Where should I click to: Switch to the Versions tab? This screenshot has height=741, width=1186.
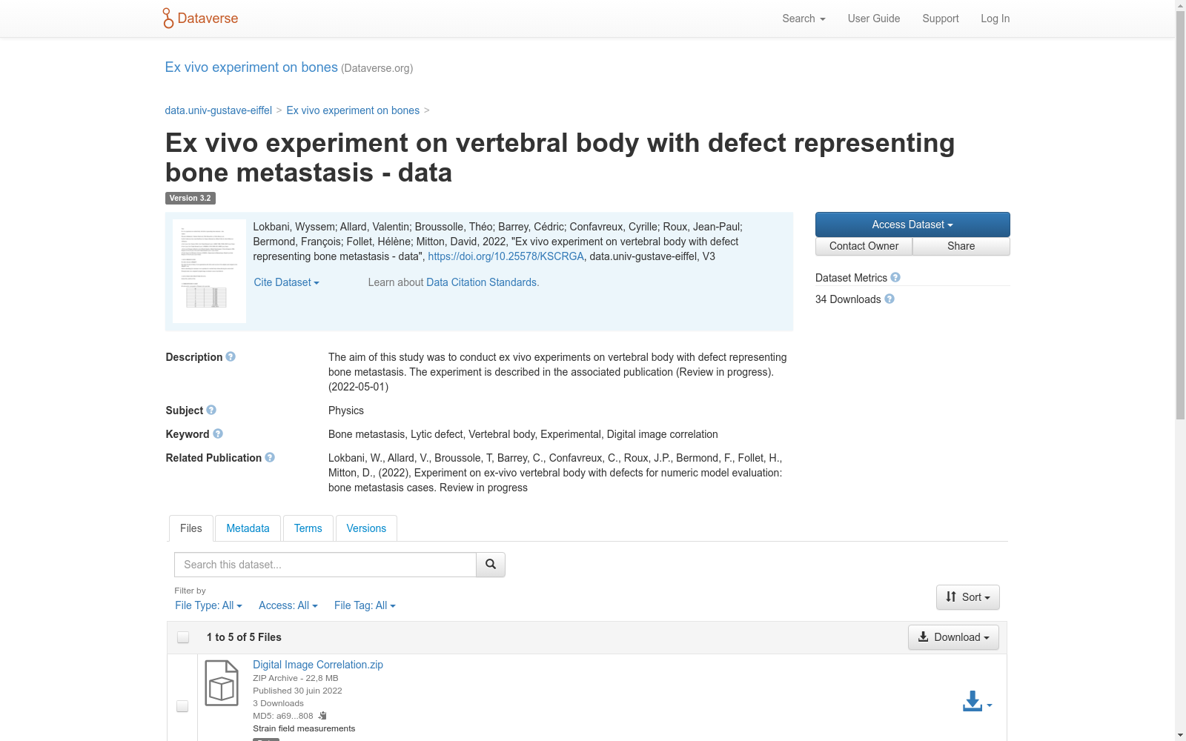tap(366, 528)
